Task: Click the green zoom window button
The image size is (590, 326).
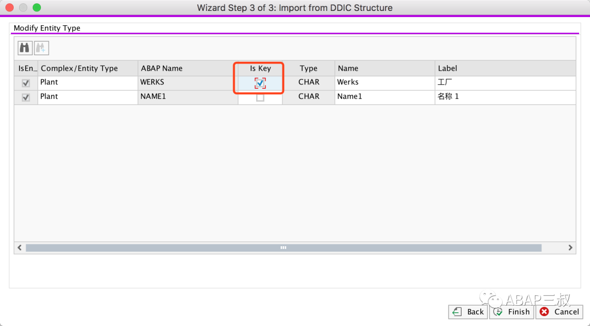Action: [x=37, y=8]
